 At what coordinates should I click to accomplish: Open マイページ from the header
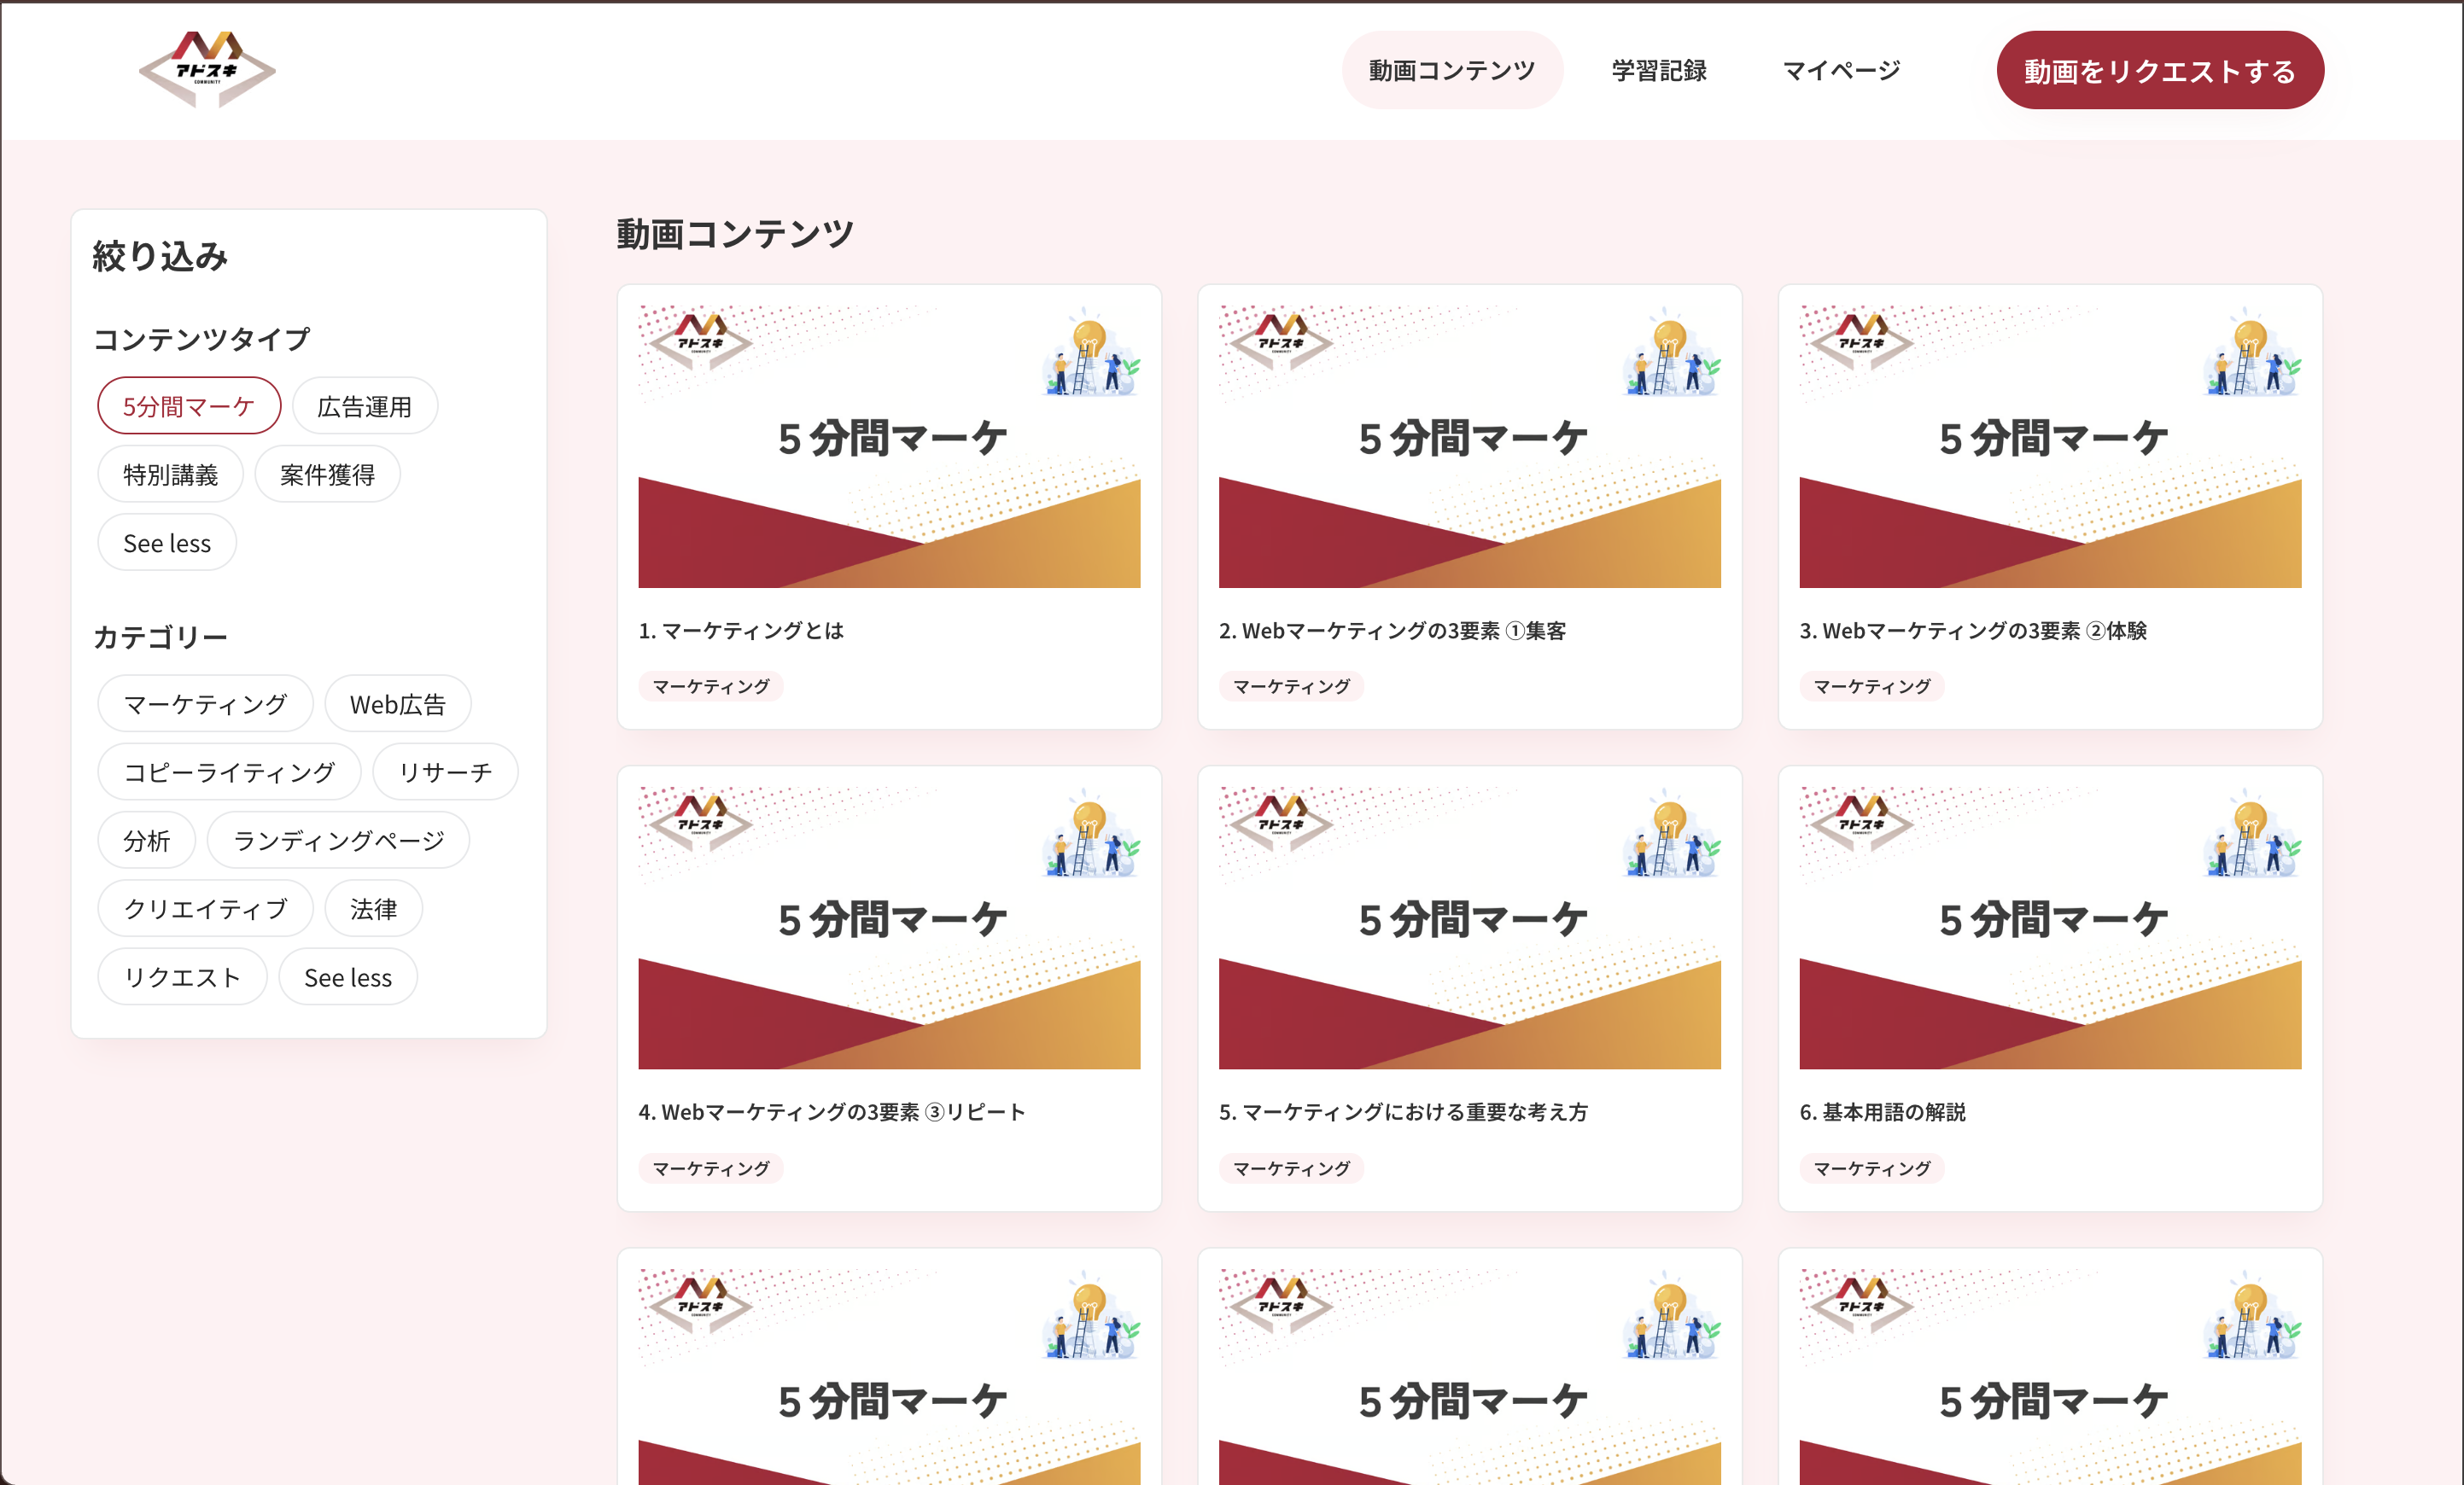(1841, 70)
